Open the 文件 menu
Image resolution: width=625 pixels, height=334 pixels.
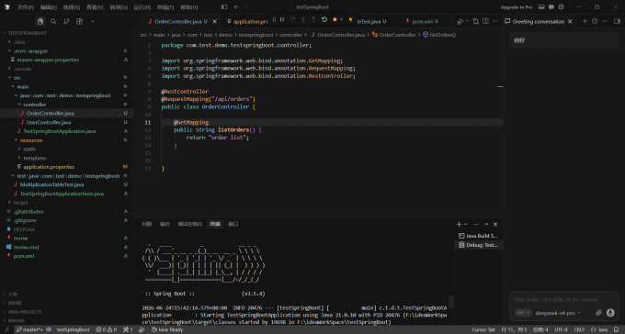pyautogui.click(x=25, y=7)
